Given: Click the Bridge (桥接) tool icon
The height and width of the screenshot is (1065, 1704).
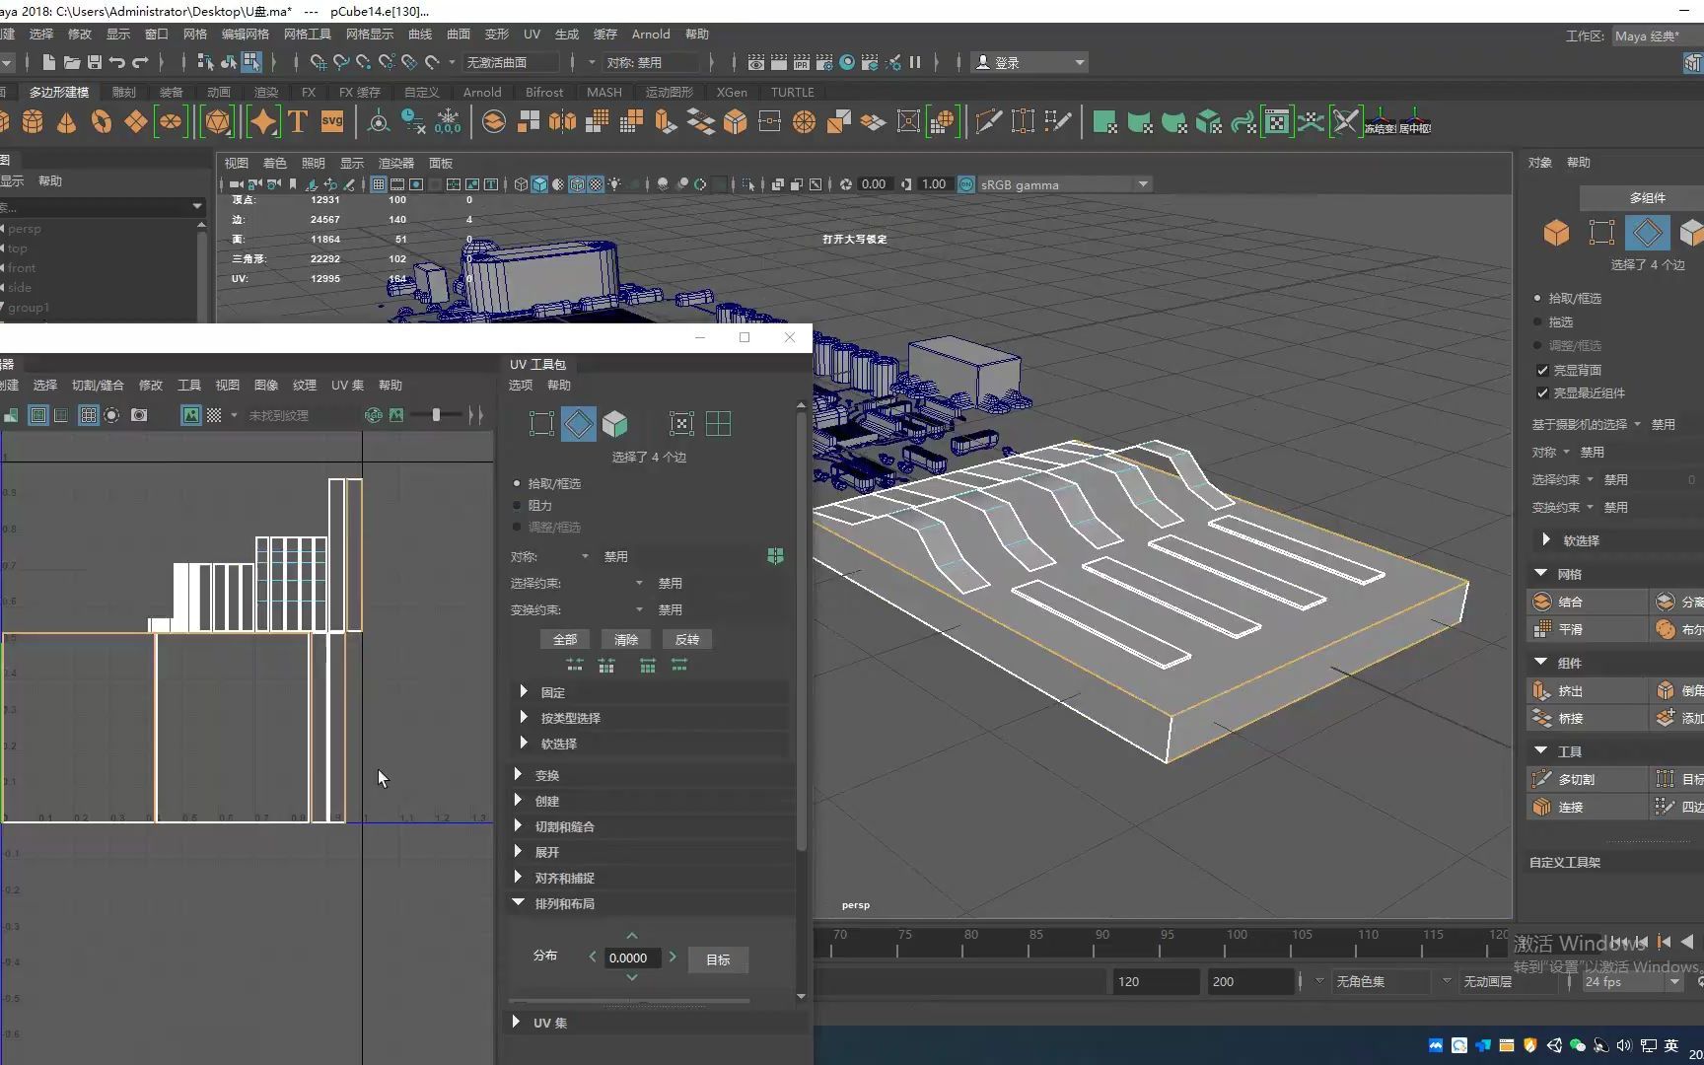Looking at the screenshot, I should [1541, 718].
